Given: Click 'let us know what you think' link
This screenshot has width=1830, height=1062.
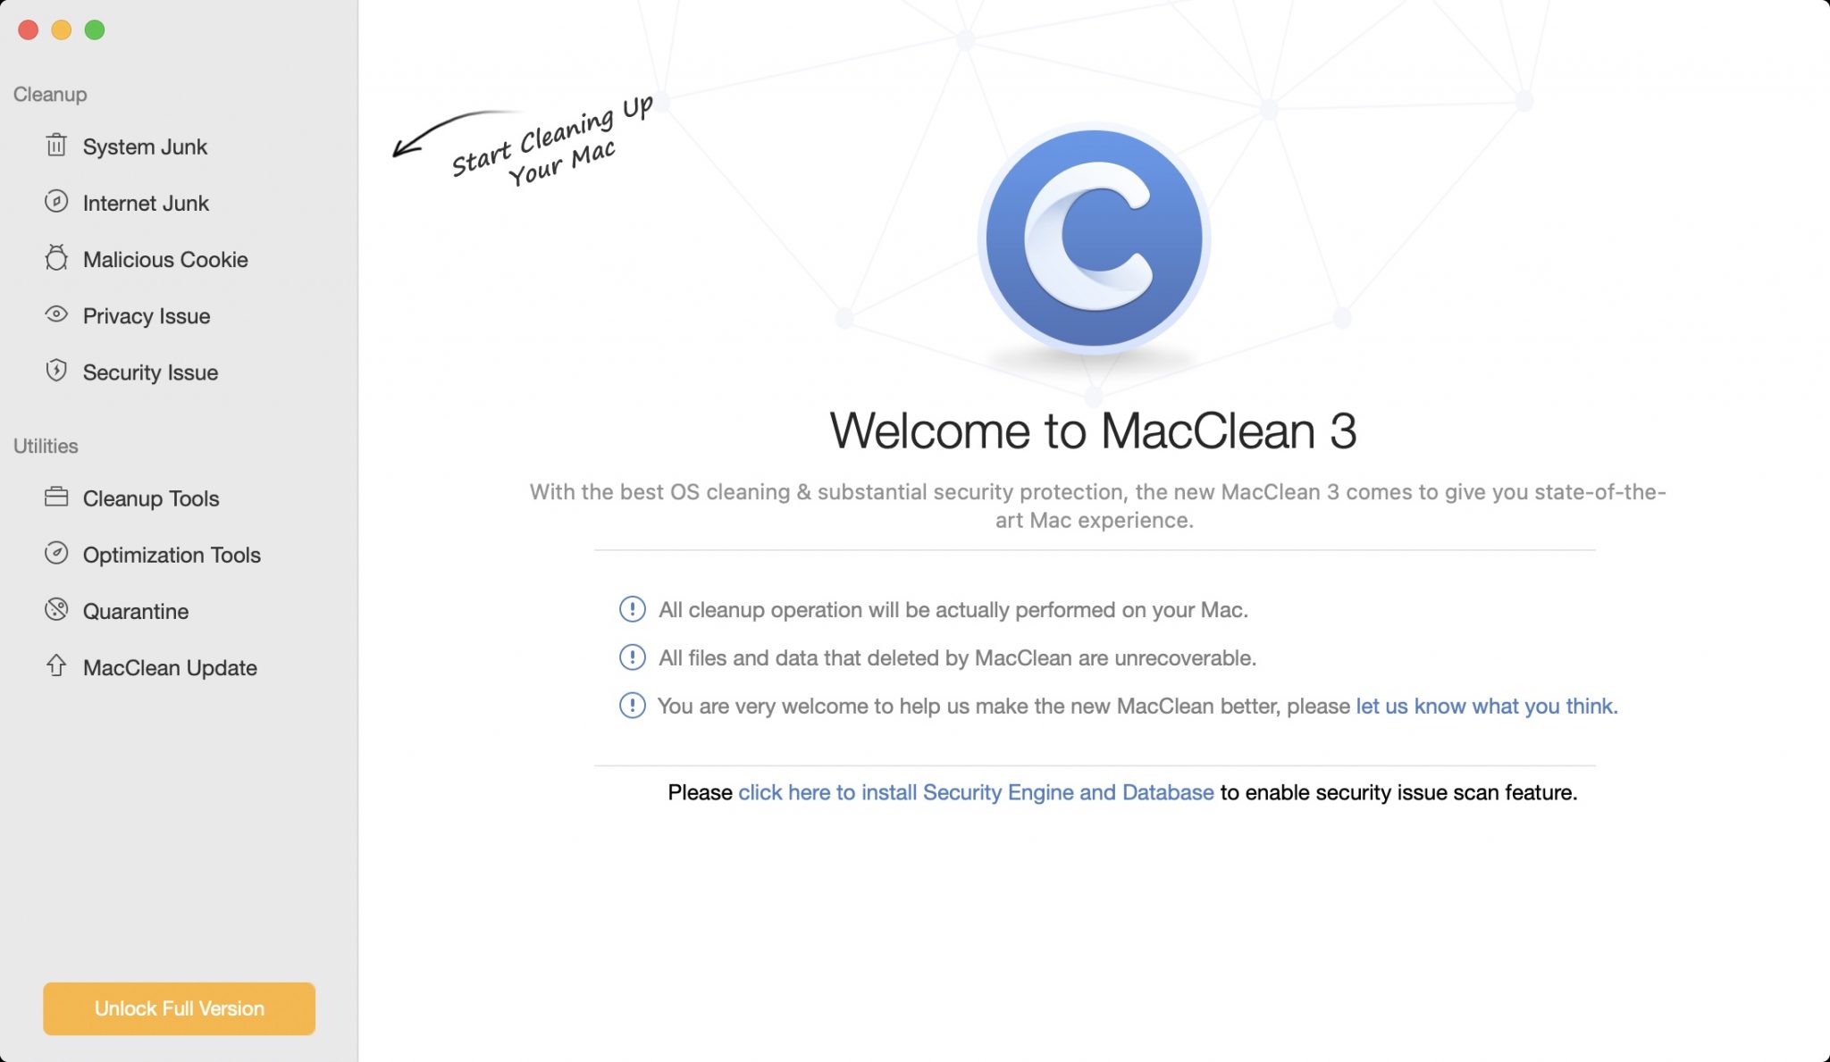Looking at the screenshot, I should pyautogui.click(x=1485, y=706).
